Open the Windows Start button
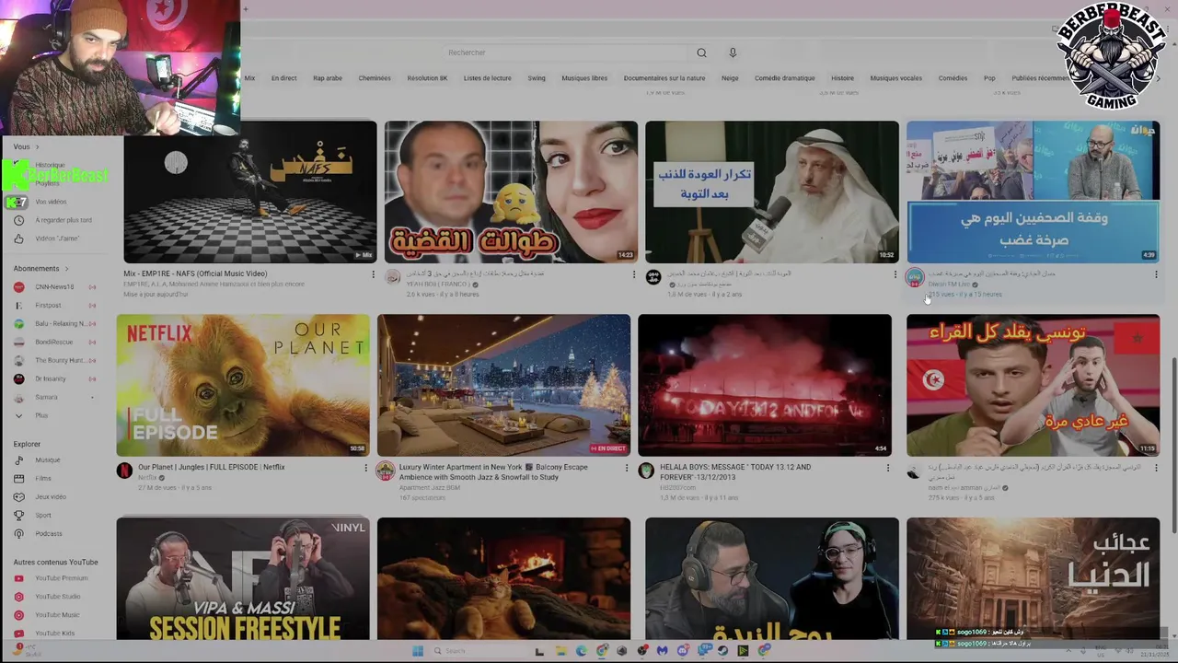This screenshot has height=663, width=1178. 417,651
